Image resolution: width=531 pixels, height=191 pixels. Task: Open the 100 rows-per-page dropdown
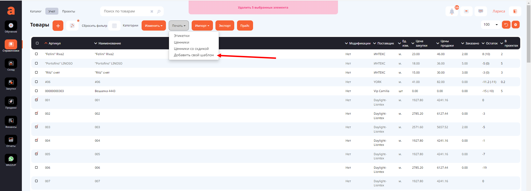point(490,25)
